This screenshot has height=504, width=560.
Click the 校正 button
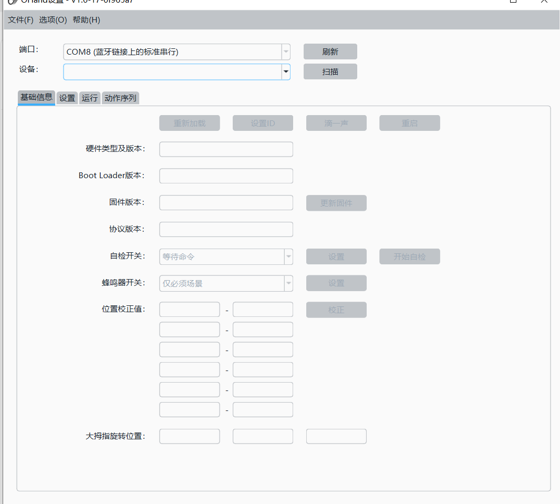pyautogui.click(x=336, y=310)
